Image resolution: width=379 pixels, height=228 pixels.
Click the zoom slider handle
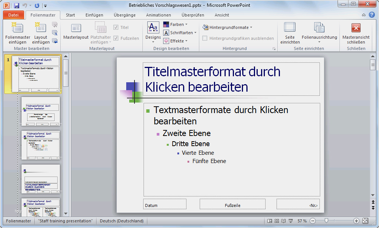tap(327, 221)
